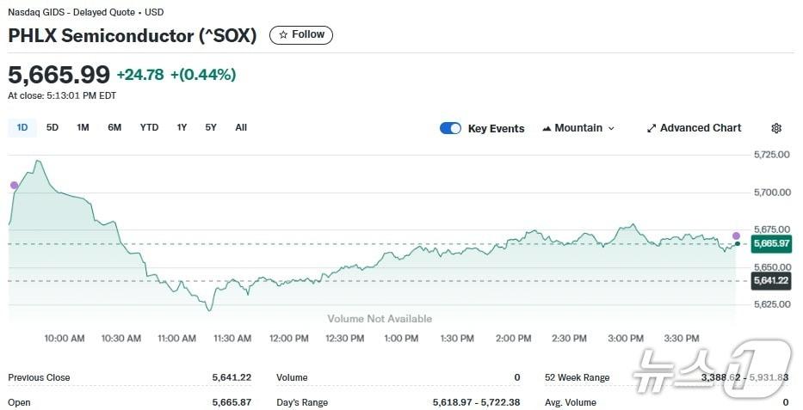Viewport: 803px width, 410px height.
Task: View the 5Y chart range
Action: (211, 127)
